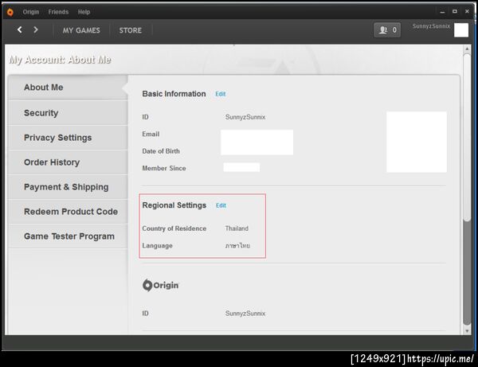Open the Friends menu
The image size is (478, 367).
58,12
